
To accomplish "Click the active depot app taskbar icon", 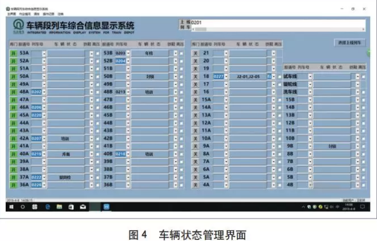I will click(107, 207).
